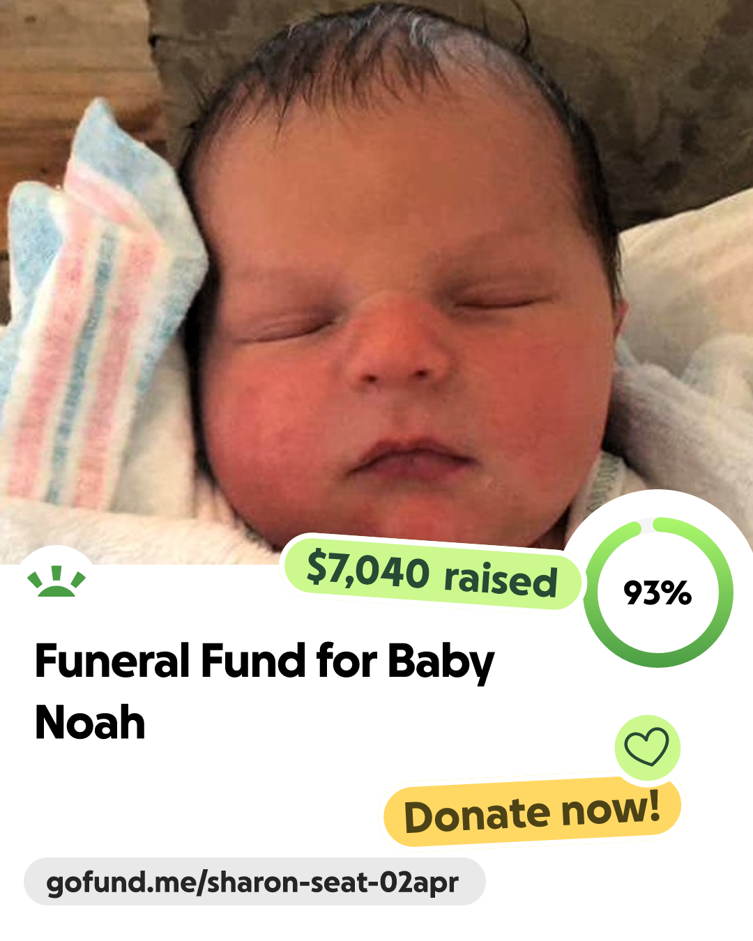
Task: Select the words Funeral Fund in the title
Action: [171, 661]
